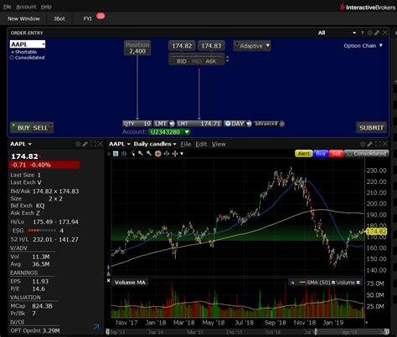This screenshot has width=397, height=337.
Task: Open the chart File menu
Action: [186, 144]
